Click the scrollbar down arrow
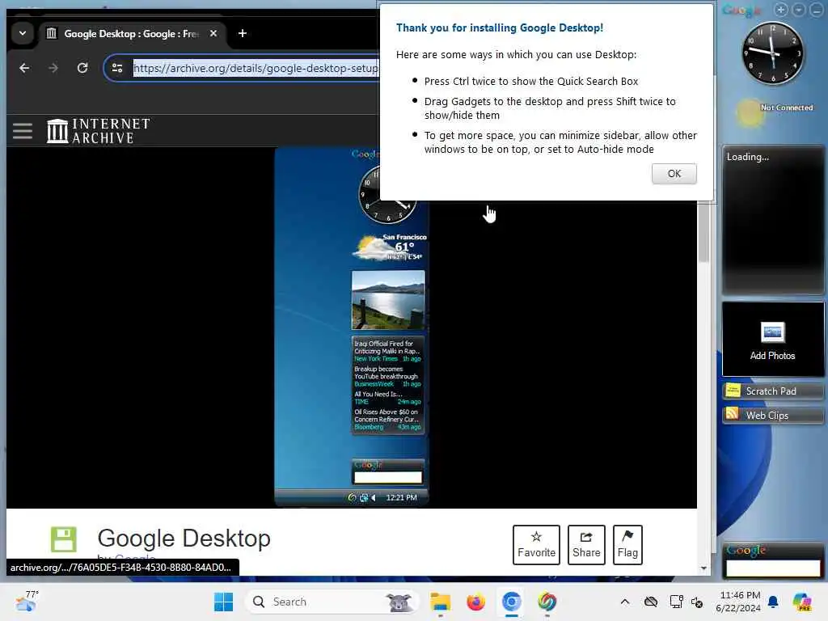This screenshot has width=828, height=621. tap(703, 568)
